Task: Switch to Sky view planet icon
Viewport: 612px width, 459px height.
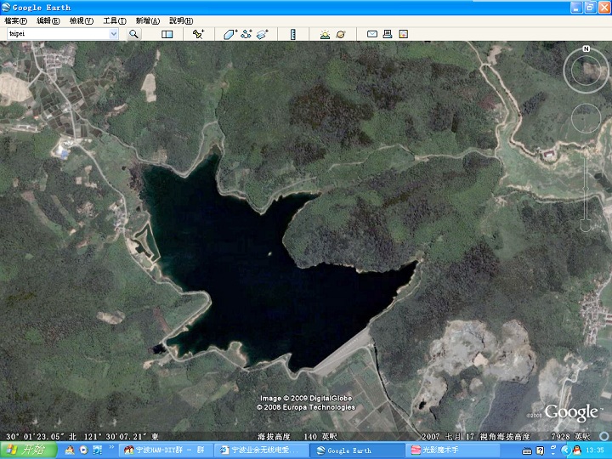Action: (x=341, y=34)
